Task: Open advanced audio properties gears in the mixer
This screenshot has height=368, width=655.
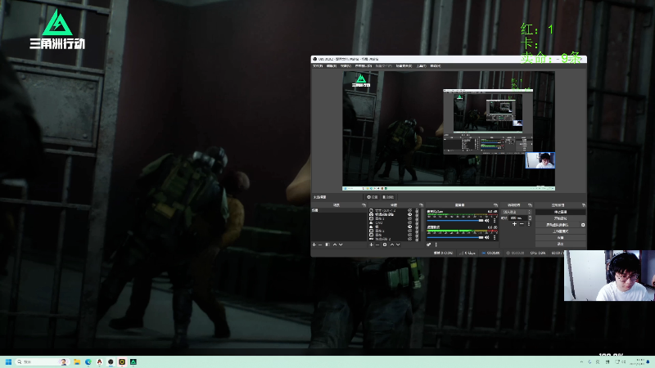Action: (x=428, y=245)
